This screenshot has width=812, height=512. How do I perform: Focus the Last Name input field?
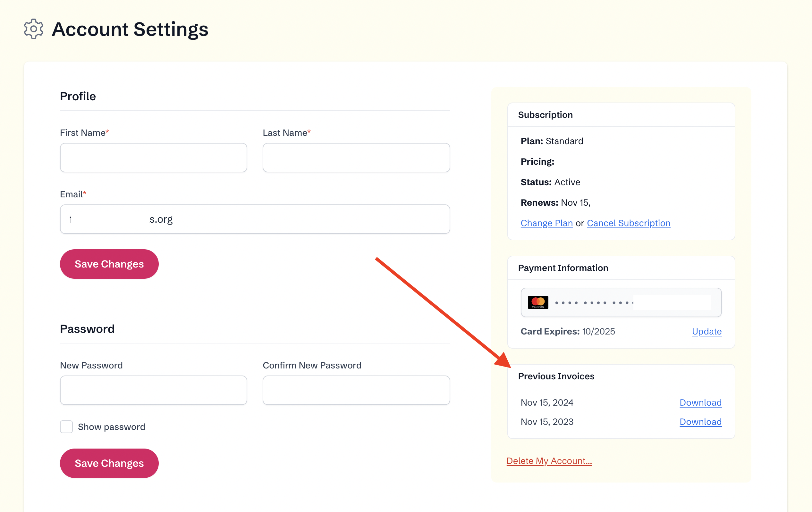click(x=356, y=158)
